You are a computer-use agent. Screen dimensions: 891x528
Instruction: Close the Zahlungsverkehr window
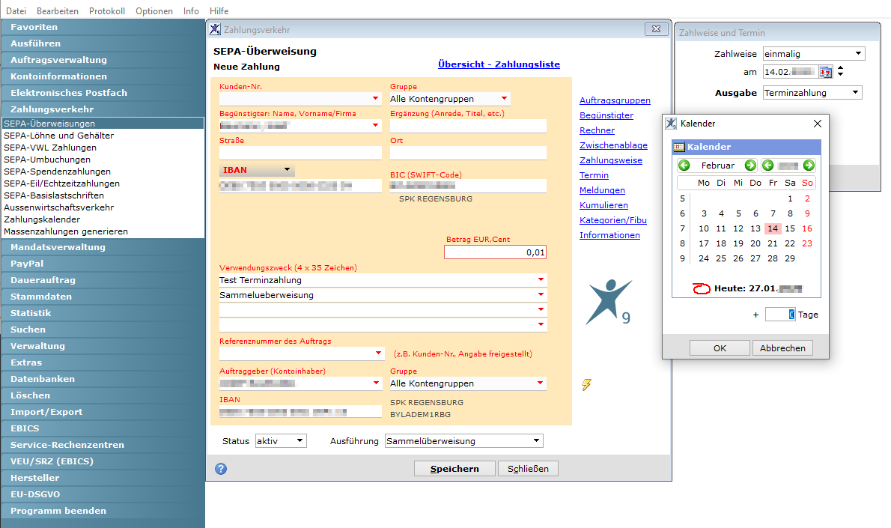pyautogui.click(x=657, y=29)
